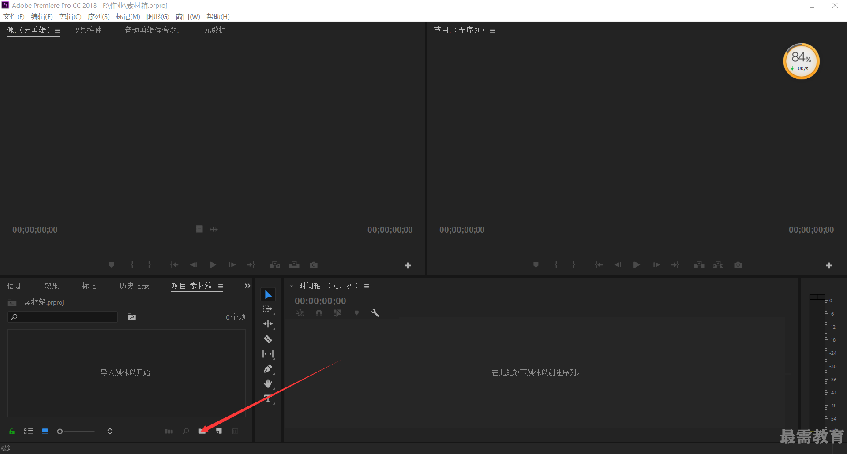This screenshot has width=847, height=454.
Task: Expand hidden panel tabs double chevron
Action: coord(247,286)
